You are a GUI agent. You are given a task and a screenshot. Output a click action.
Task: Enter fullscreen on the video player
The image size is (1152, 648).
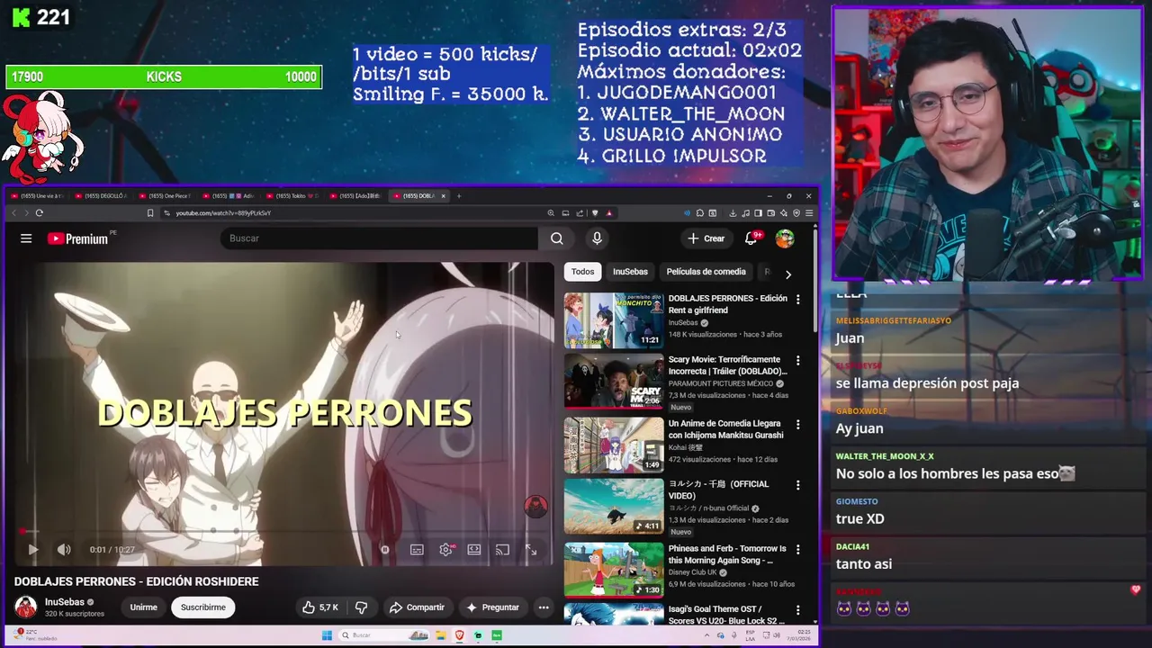click(x=531, y=550)
